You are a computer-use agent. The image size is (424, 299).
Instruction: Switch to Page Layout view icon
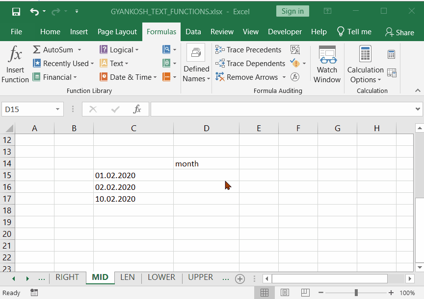285,293
